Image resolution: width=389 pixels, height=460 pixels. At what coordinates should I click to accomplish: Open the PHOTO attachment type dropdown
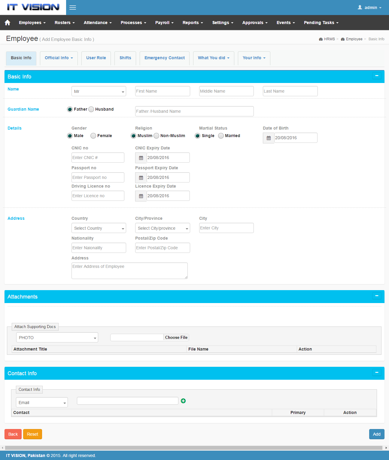pos(57,337)
